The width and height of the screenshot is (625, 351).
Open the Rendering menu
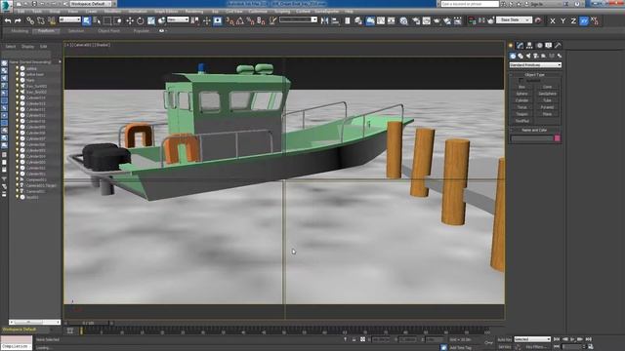pos(194,12)
